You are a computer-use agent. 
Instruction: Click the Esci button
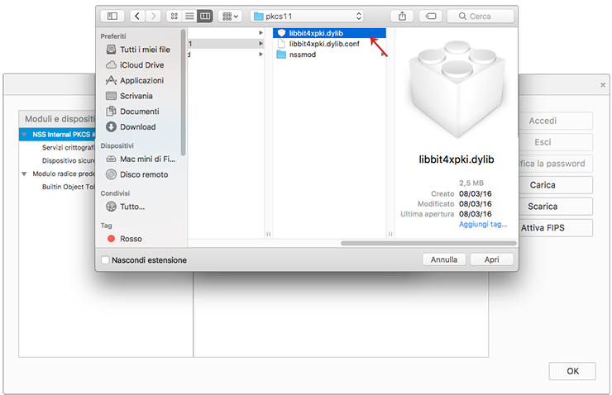click(556, 142)
